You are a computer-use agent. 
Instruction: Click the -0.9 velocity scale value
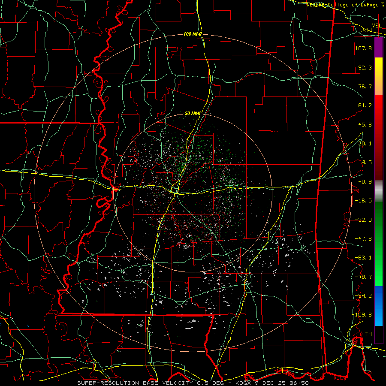365,182
